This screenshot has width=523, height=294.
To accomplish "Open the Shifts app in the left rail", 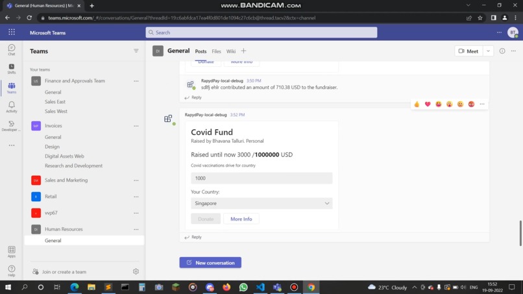I will point(11,69).
